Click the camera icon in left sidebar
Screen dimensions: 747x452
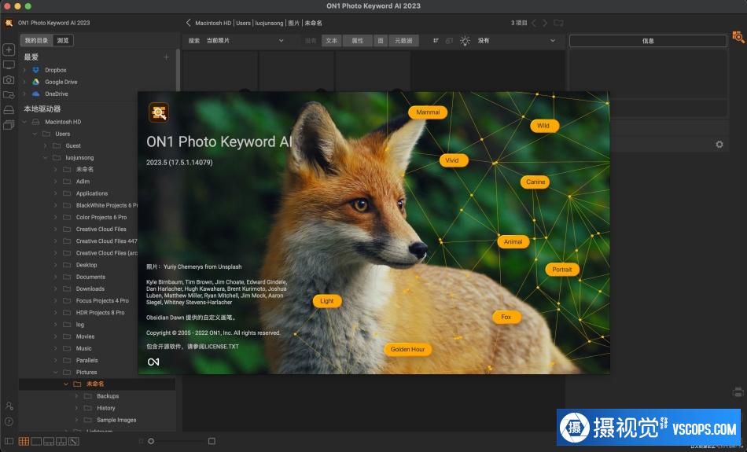pos(9,80)
